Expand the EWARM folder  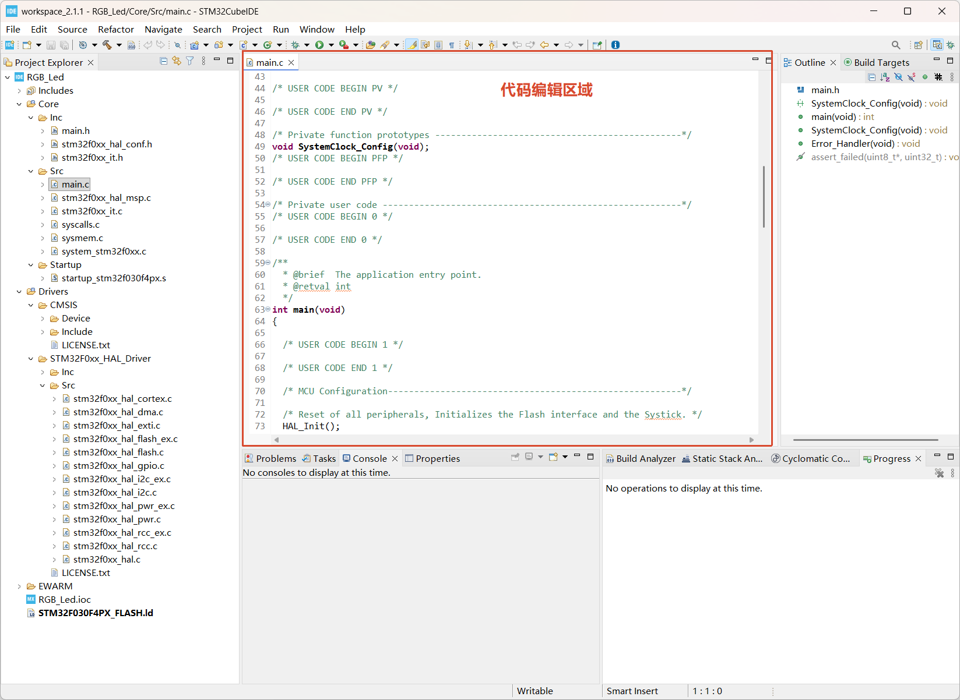[19, 586]
